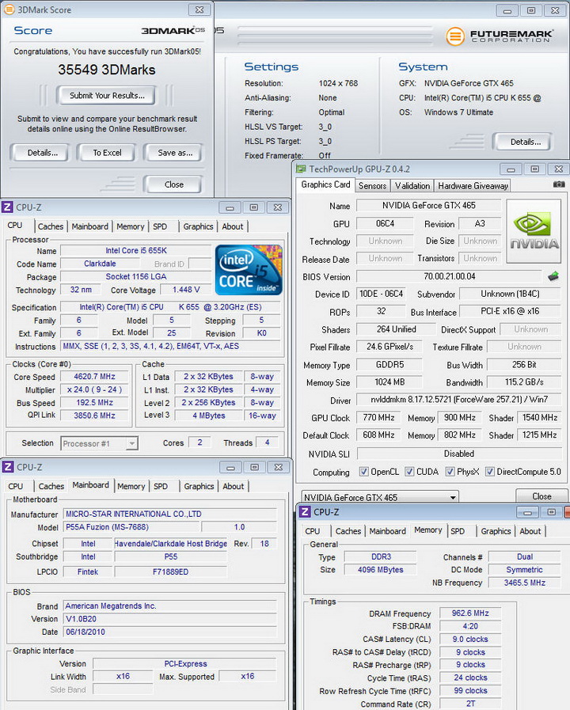The height and width of the screenshot is (710, 570).
Task: Open the NVIDIA GeForce GTX 465 card dropdown
Action: (380, 497)
